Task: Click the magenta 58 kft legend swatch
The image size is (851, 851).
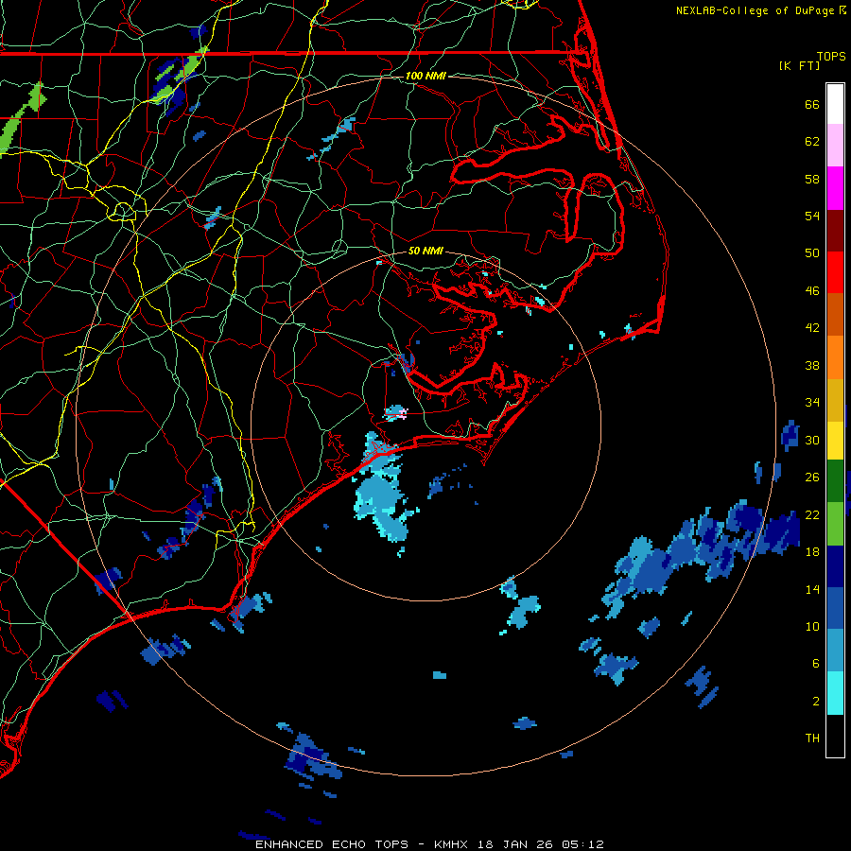Action: coord(835,188)
